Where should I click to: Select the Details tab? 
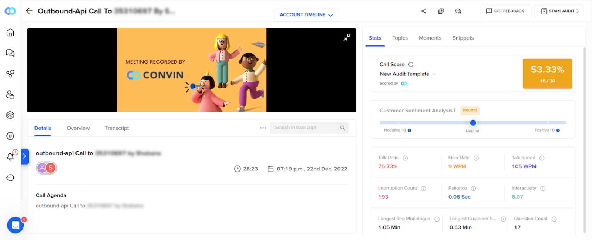[43, 128]
